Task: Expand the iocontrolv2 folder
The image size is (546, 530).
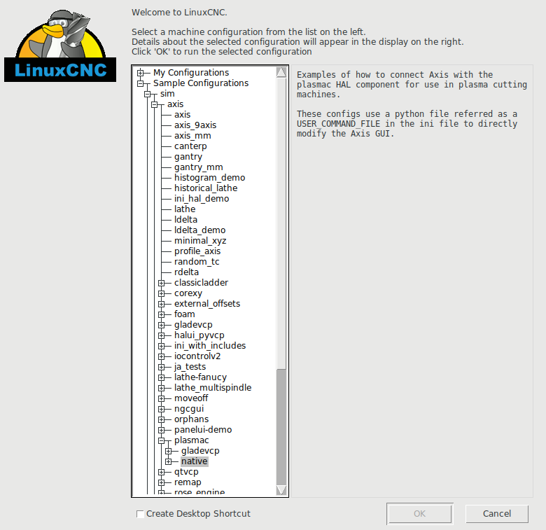Action: tap(161, 356)
